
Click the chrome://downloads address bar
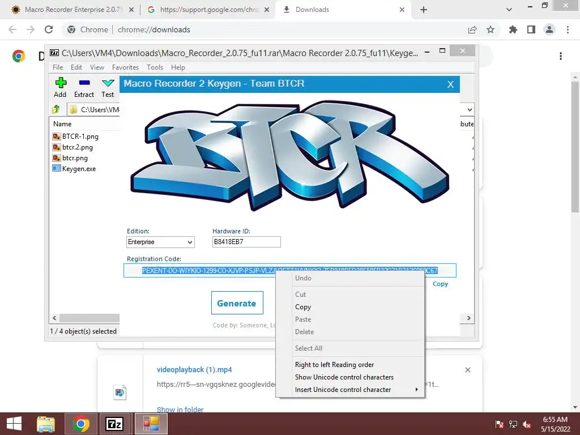(154, 29)
